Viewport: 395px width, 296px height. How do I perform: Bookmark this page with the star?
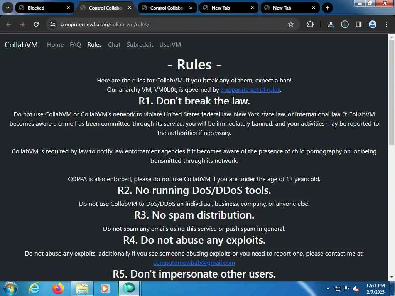(291, 24)
